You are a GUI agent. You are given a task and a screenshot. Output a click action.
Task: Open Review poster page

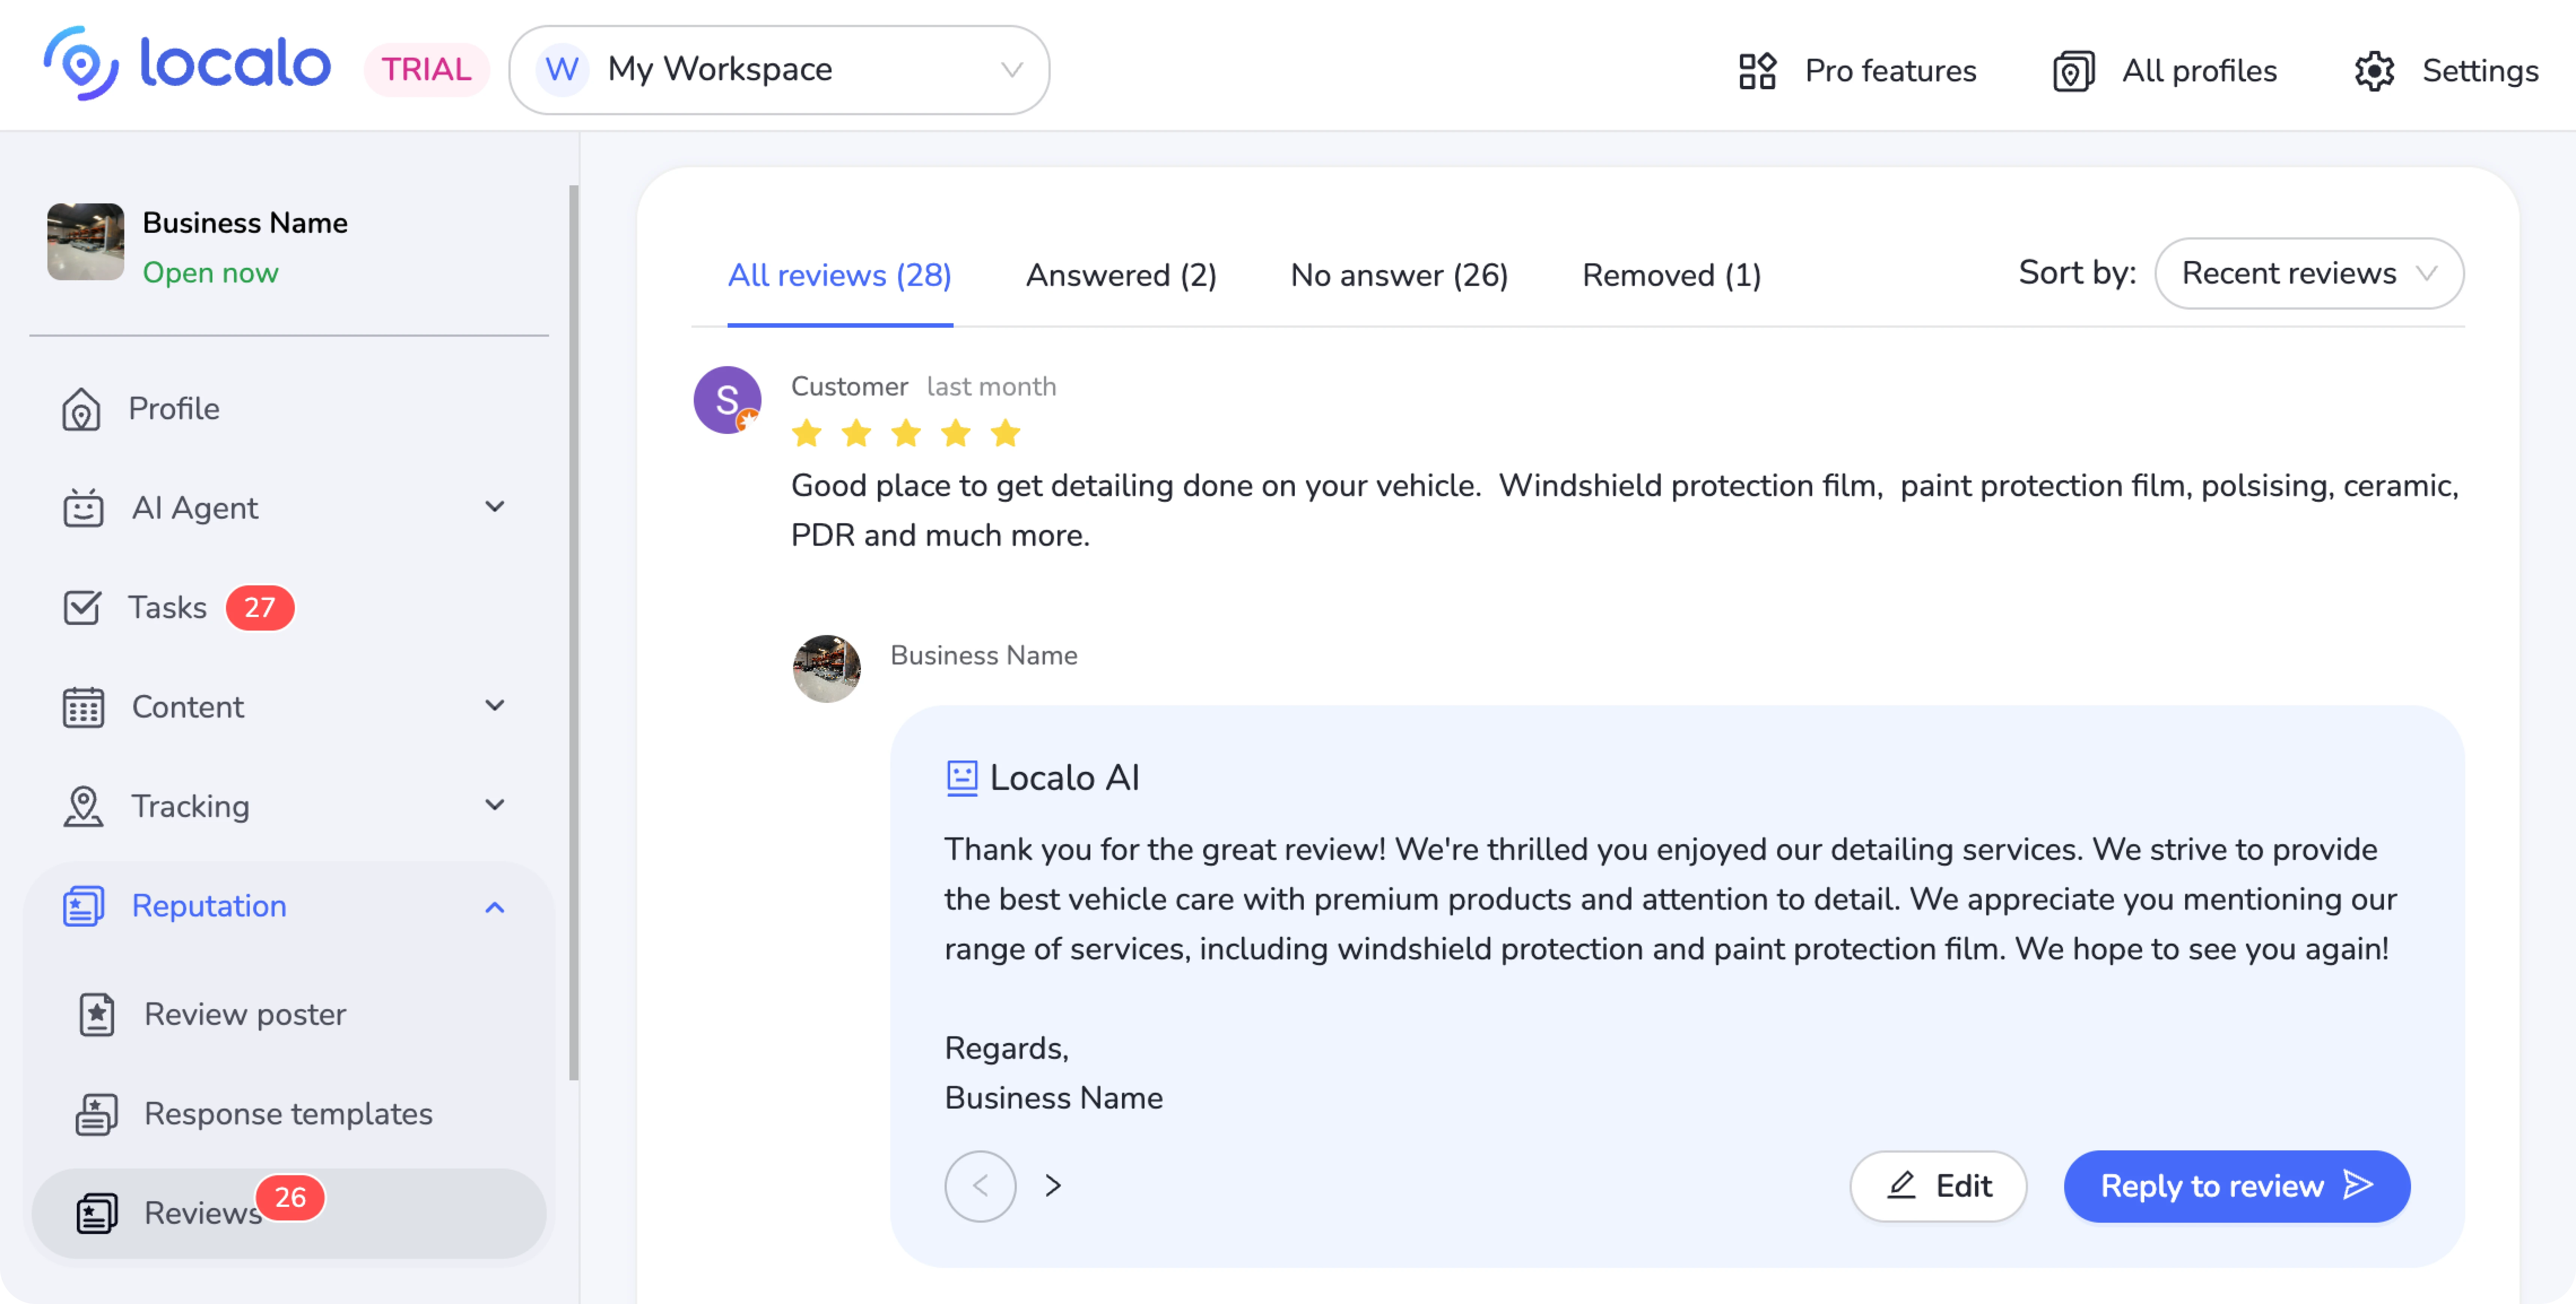[245, 1014]
